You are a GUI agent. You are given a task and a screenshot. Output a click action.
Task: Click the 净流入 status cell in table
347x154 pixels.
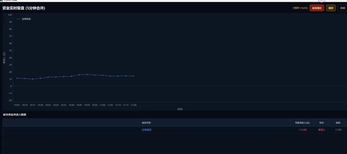click(321, 130)
